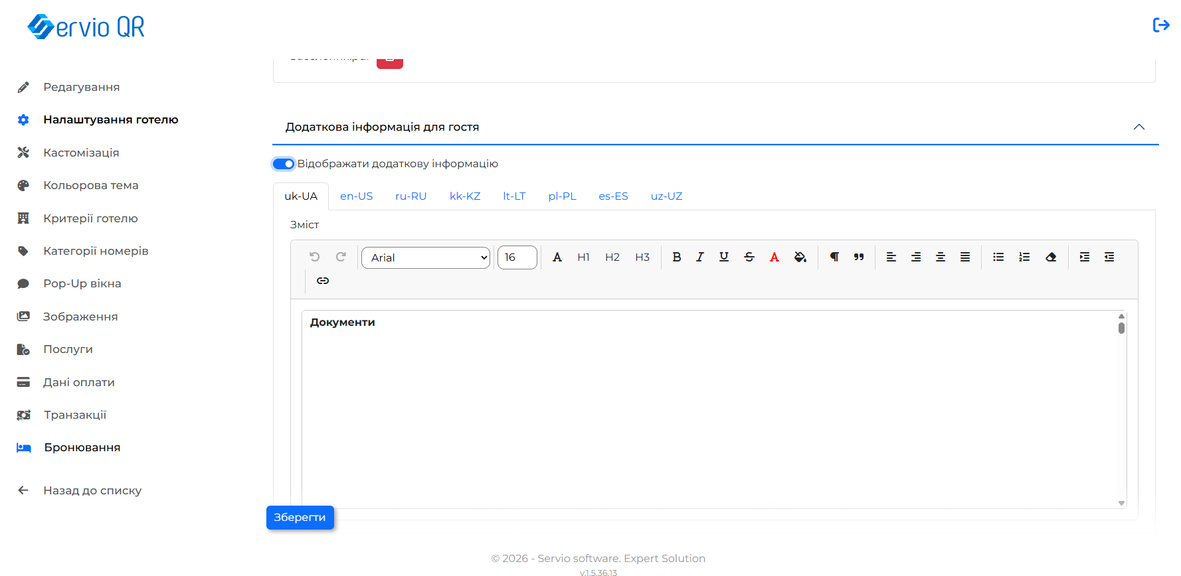Switch to the pl-PL language tab

563,196
